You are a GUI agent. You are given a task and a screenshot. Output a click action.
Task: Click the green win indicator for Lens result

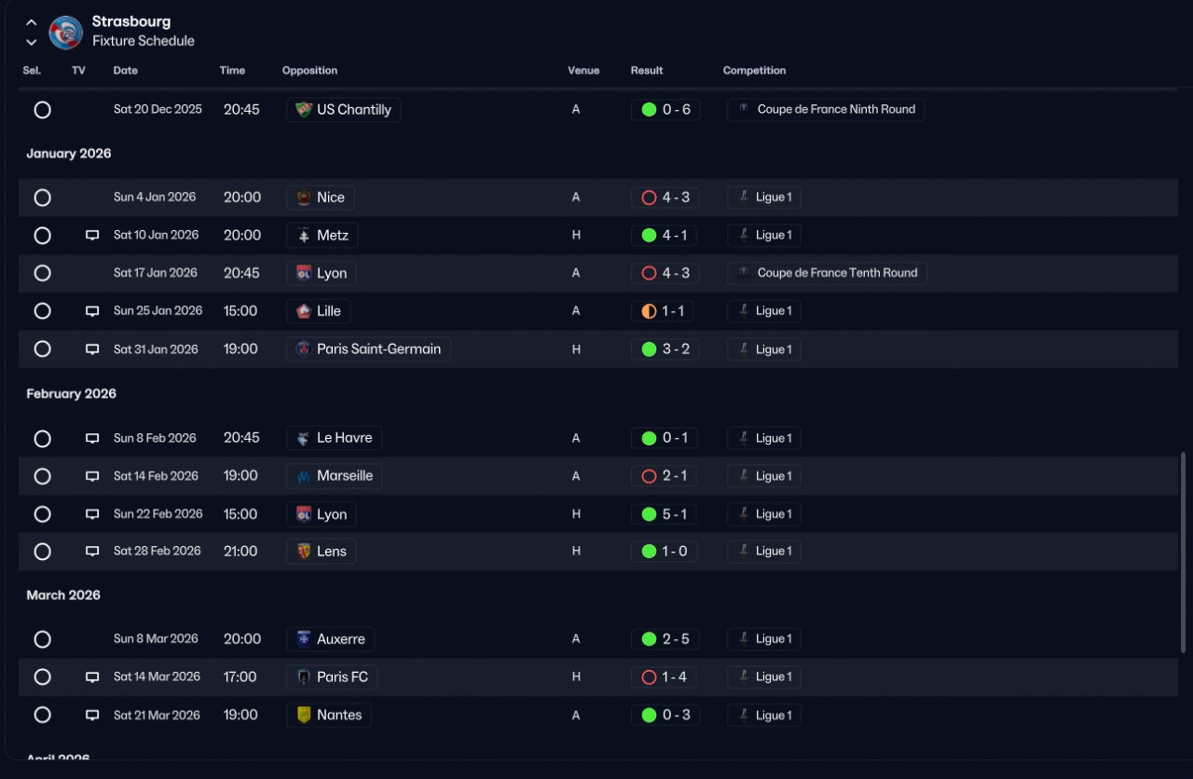(x=649, y=552)
